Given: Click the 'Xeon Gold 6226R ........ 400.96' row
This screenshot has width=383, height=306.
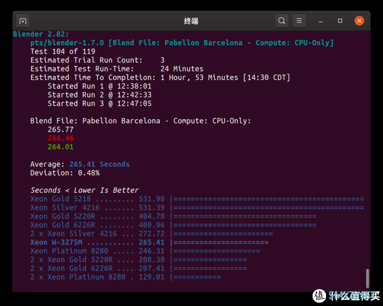Looking at the screenshot, I should click(x=173, y=225).
